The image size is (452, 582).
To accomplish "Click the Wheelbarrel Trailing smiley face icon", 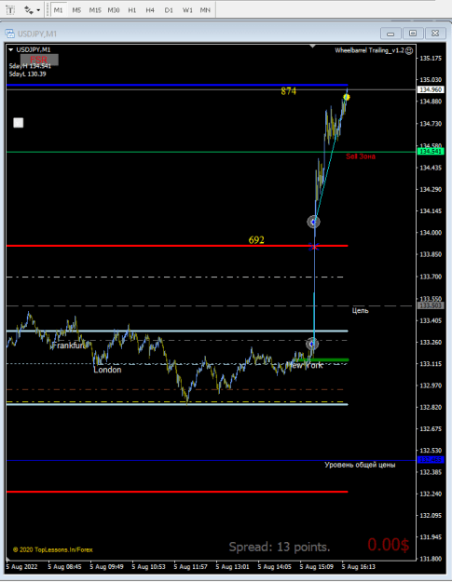I will tap(409, 51).
